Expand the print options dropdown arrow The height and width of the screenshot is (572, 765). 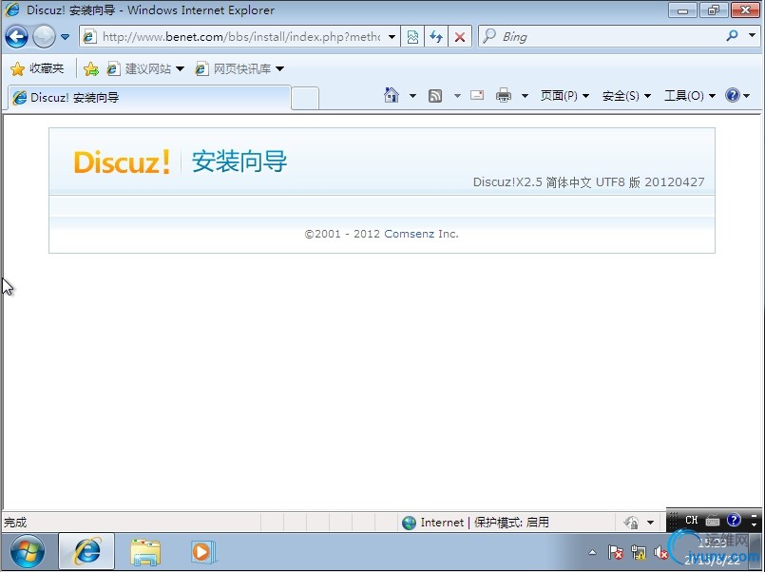point(525,96)
